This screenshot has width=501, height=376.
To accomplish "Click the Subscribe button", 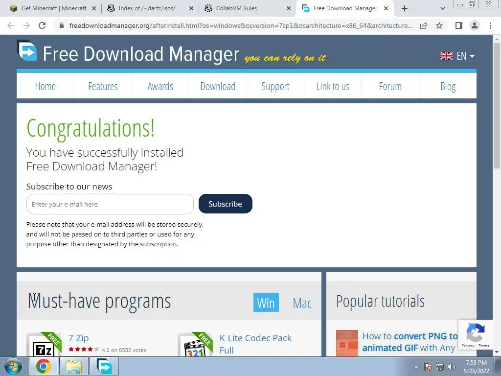I will (225, 204).
